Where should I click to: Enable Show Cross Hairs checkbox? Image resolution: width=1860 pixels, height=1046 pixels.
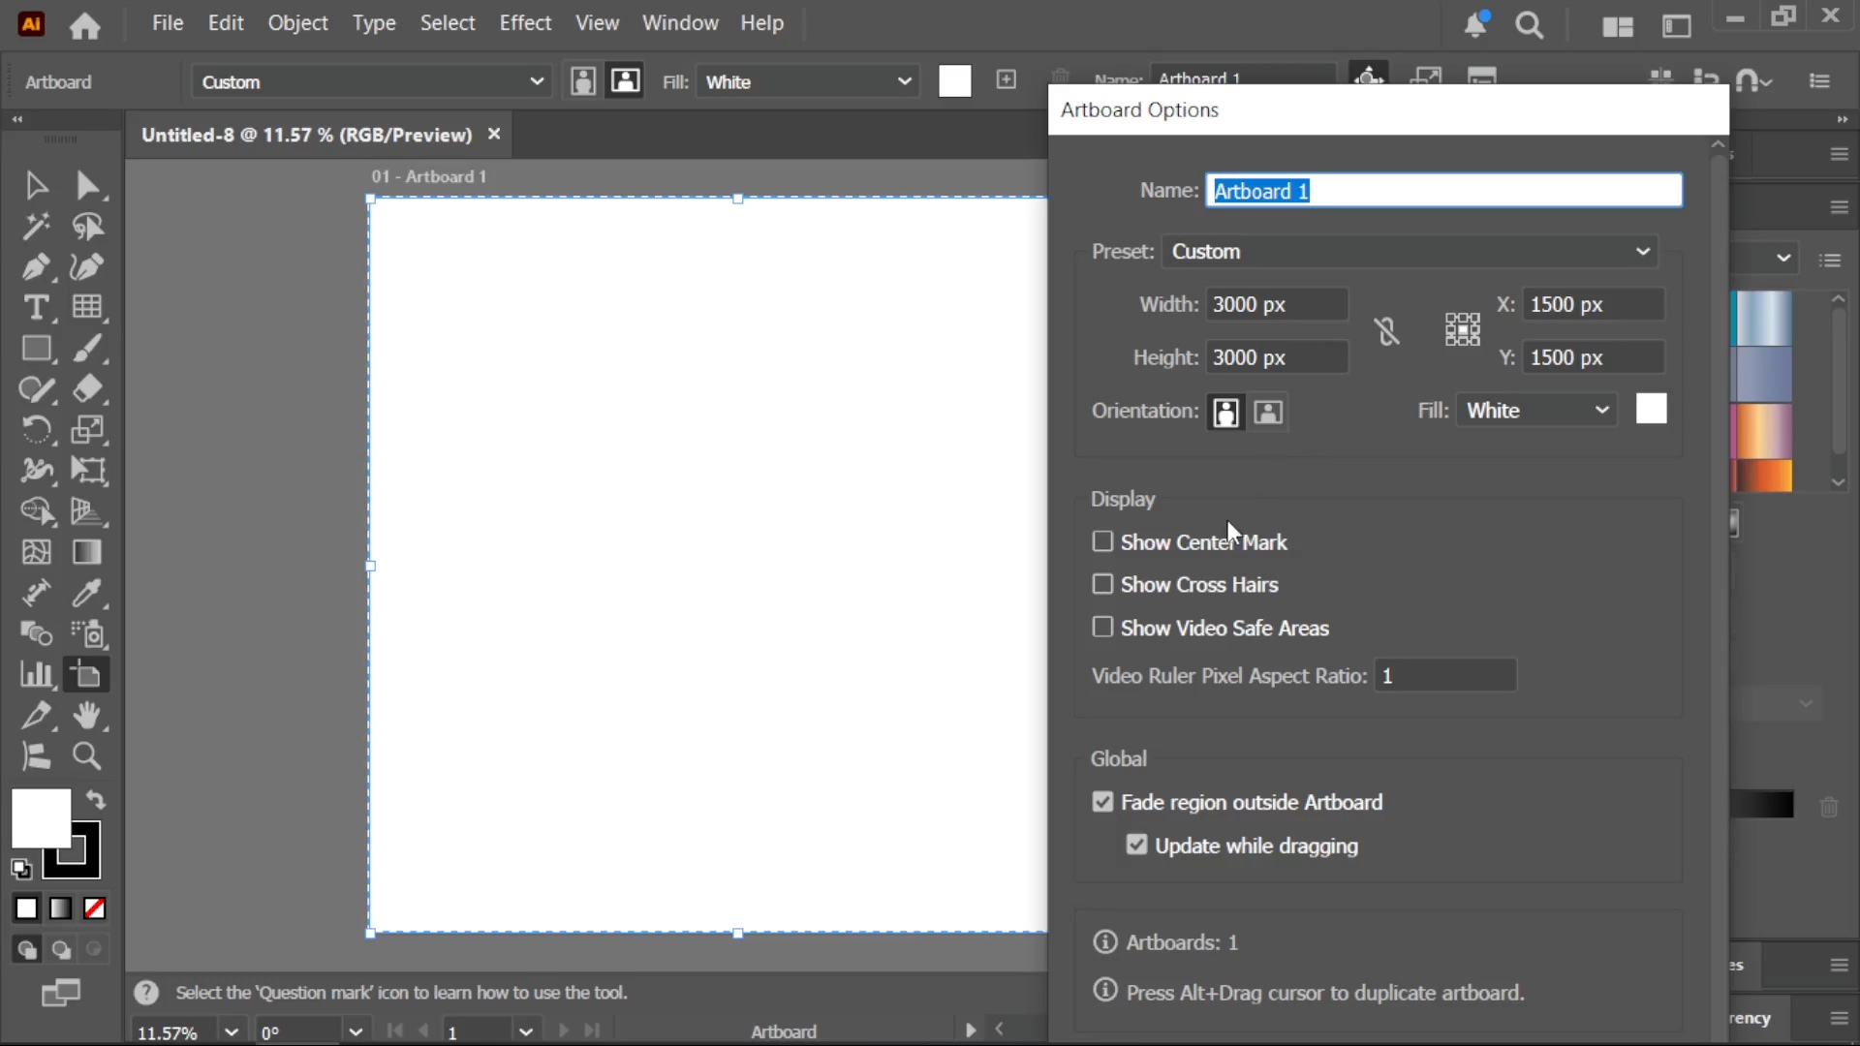click(1102, 584)
